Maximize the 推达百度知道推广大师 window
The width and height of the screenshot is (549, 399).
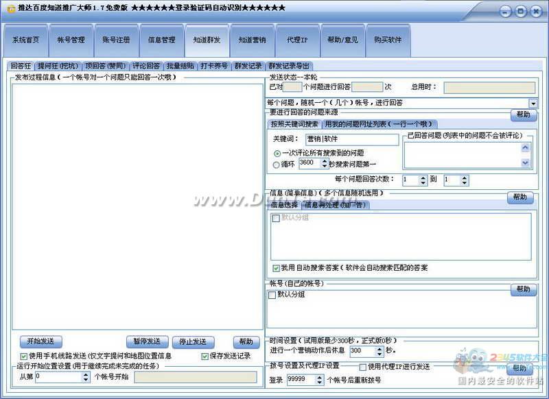click(521, 12)
